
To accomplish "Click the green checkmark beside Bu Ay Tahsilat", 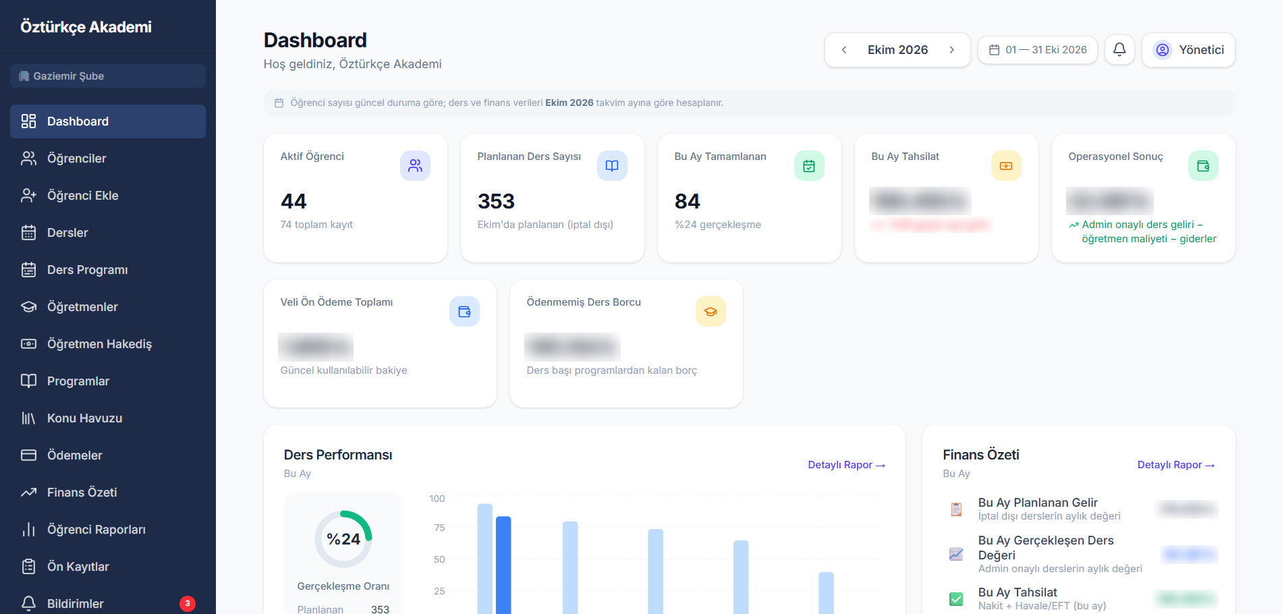I will click(x=956, y=598).
